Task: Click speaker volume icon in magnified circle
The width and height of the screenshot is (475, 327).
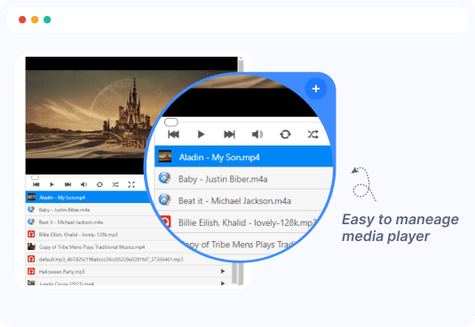Action: click(257, 135)
